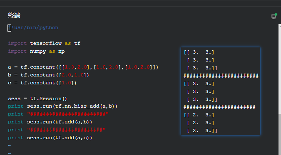Click the line defining constant a
This screenshot has width=281, height=155.
point(83,67)
